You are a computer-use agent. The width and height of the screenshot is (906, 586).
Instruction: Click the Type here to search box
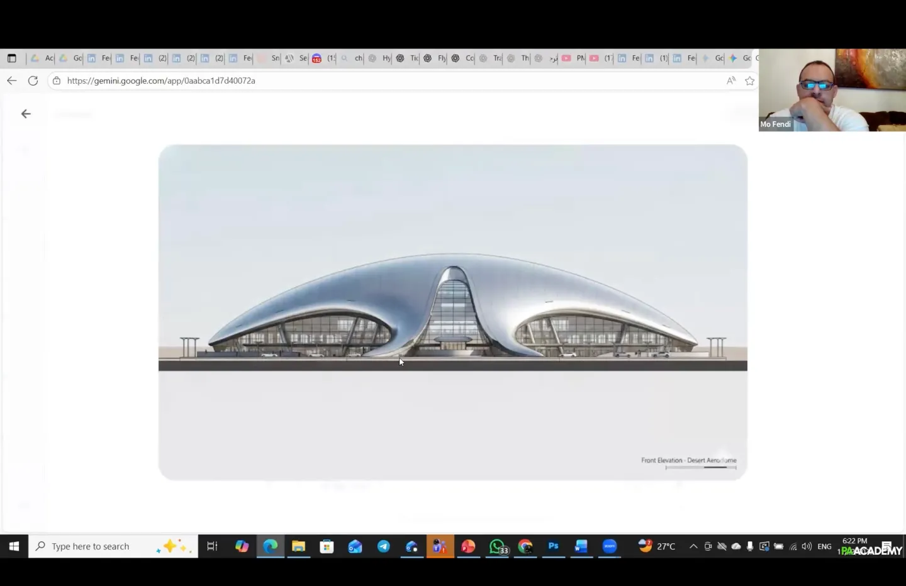[101, 546]
